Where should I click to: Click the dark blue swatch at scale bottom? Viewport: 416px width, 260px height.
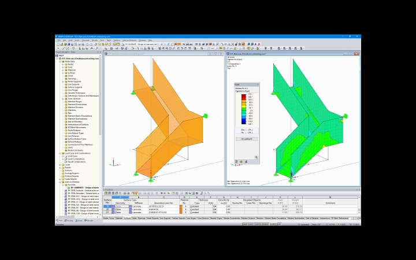244,123
